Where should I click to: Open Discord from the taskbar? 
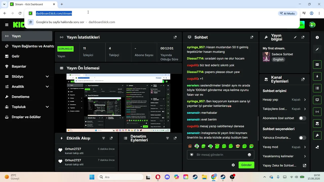167,177
